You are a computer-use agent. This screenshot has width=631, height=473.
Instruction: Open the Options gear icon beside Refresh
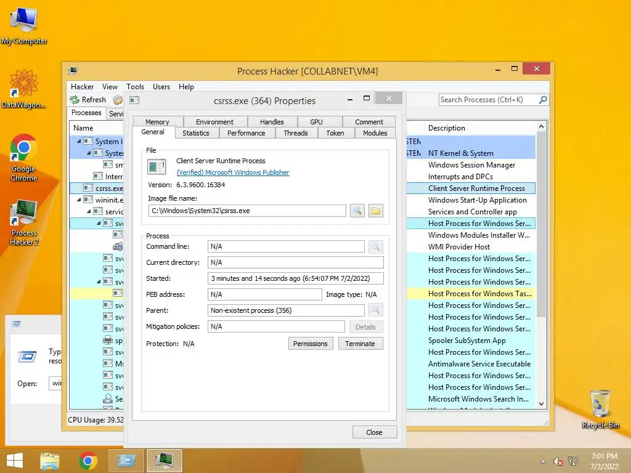(x=118, y=100)
